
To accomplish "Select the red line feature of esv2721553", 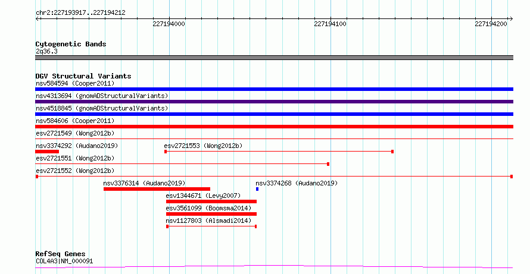I will pyautogui.click(x=279, y=152).
